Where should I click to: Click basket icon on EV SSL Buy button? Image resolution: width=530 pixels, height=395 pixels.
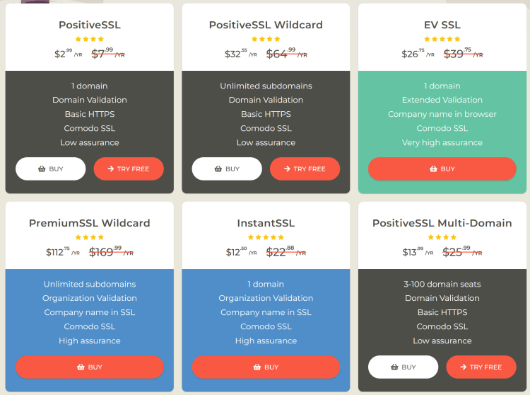(x=433, y=169)
